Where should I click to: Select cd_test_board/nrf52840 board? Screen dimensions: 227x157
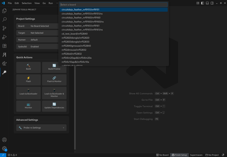113,34
